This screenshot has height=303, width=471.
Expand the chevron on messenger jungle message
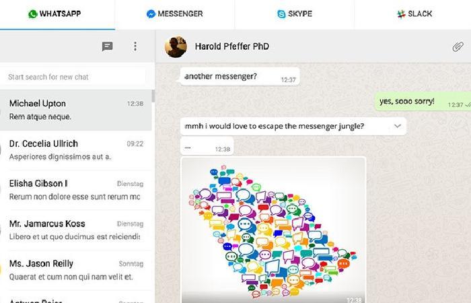point(398,126)
